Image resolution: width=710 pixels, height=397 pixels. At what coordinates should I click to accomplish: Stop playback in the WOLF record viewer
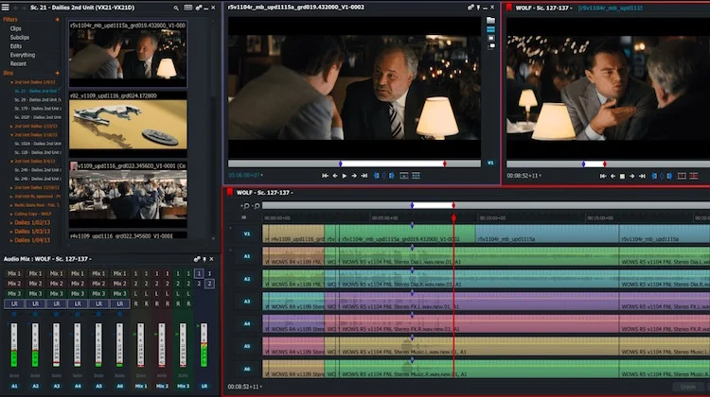click(x=622, y=176)
